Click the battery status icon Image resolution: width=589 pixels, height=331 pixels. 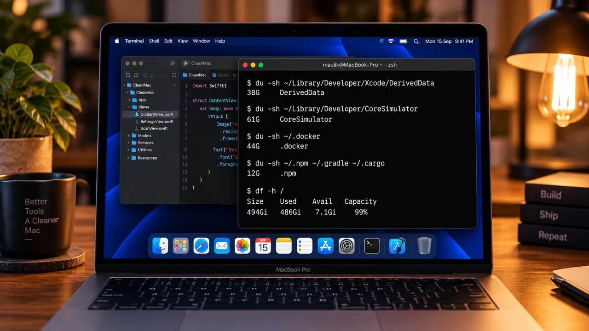[x=404, y=41]
